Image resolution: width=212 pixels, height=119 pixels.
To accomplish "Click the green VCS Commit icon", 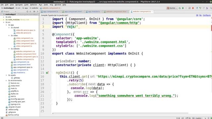I will pyautogui.click(x=200, y=8).
